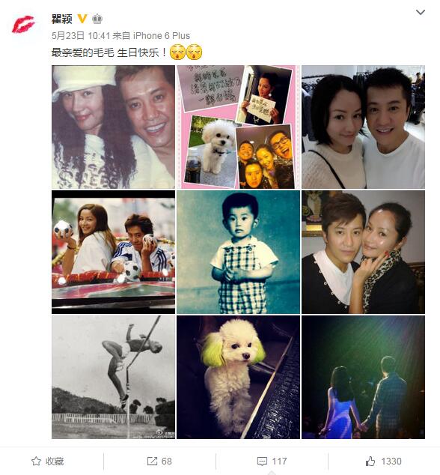Click the 1330 likes count

(x=391, y=461)
